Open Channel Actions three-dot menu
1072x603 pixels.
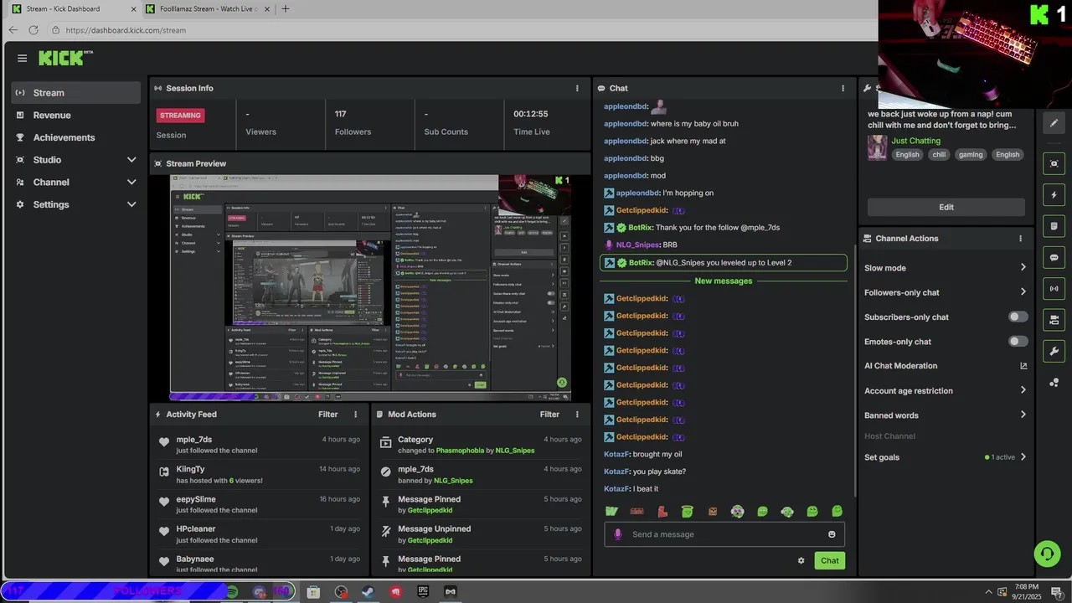(1020, 239)
